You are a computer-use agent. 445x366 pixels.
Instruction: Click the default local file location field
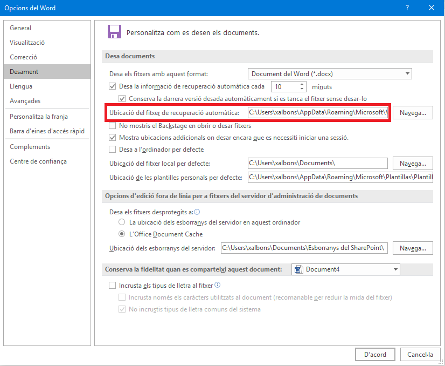[x=317, y=164]
